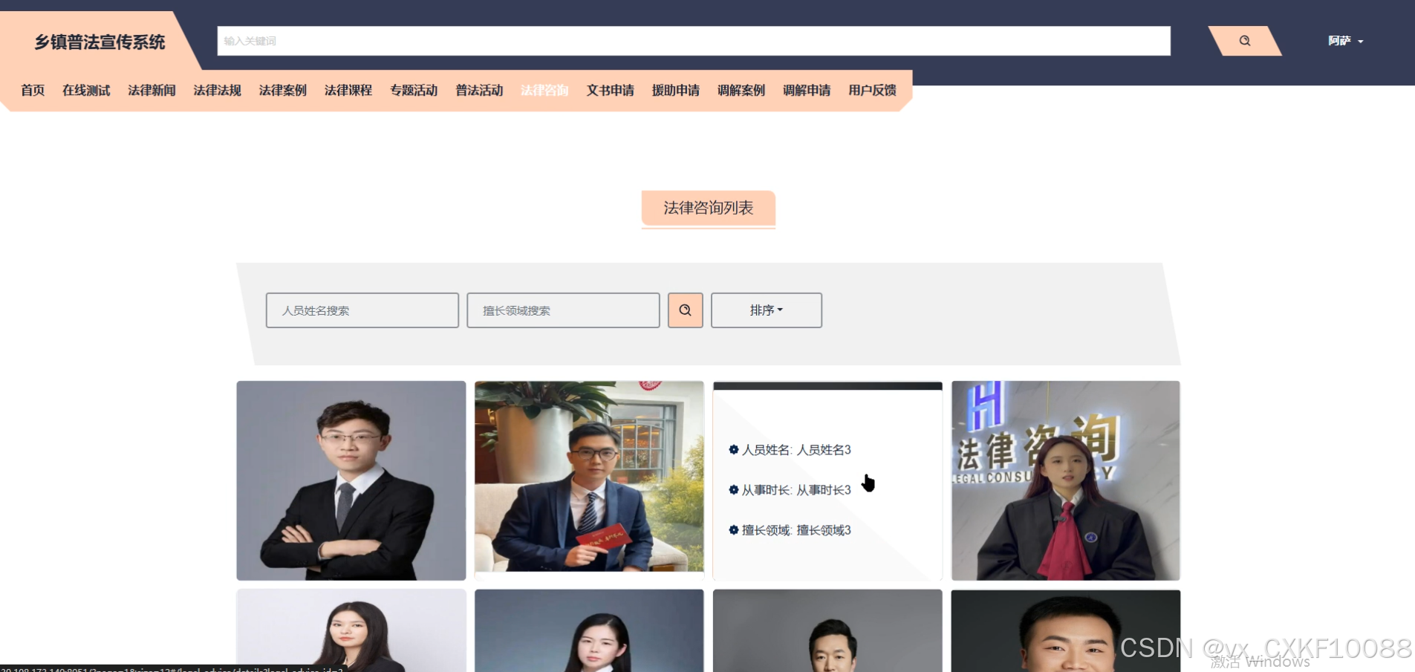Focus the 擅长领域搜索 input field

pos(563,310)
